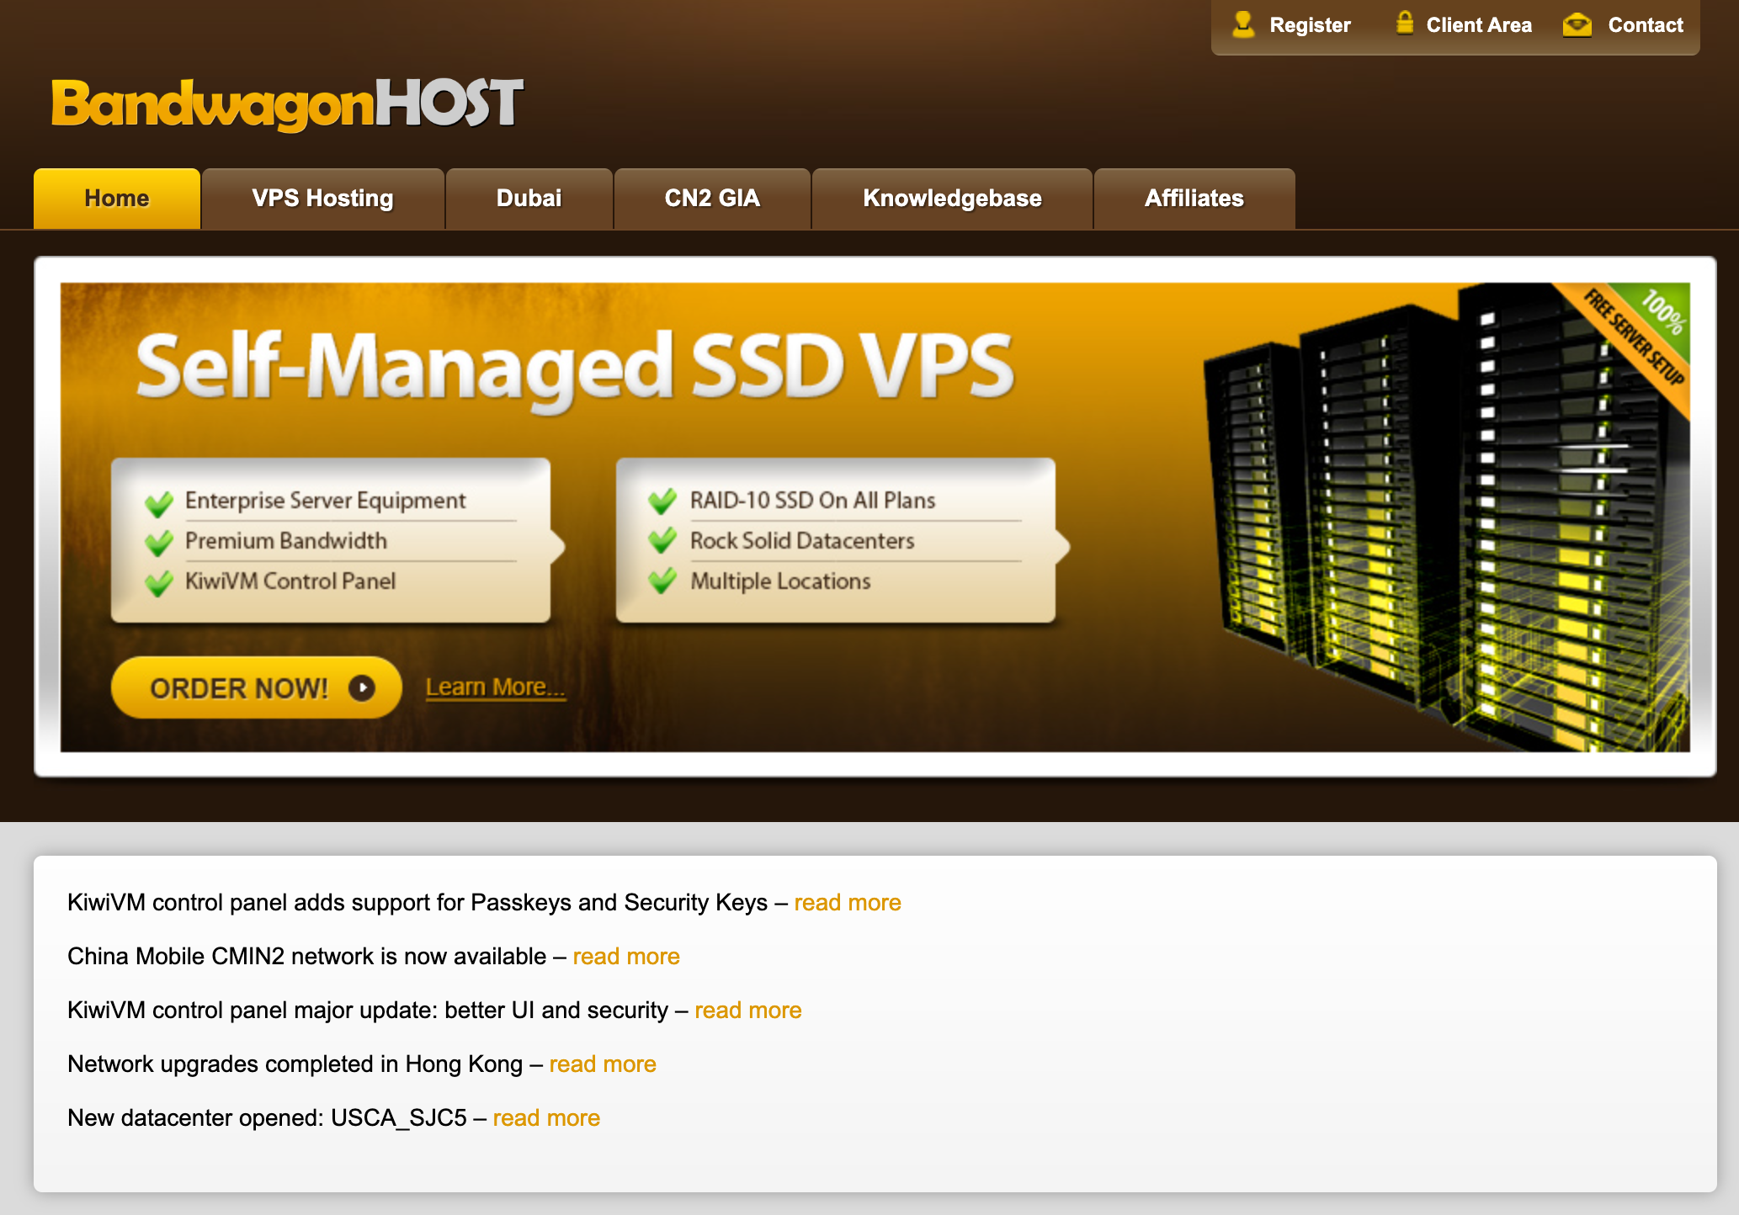Click the Register link
This screenshot has height=1215, width=1739.
pos(1310,25)
